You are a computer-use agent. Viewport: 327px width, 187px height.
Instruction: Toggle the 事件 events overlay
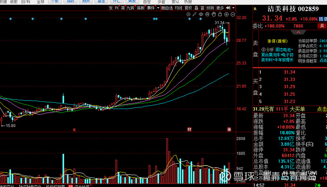coord(151,8)
